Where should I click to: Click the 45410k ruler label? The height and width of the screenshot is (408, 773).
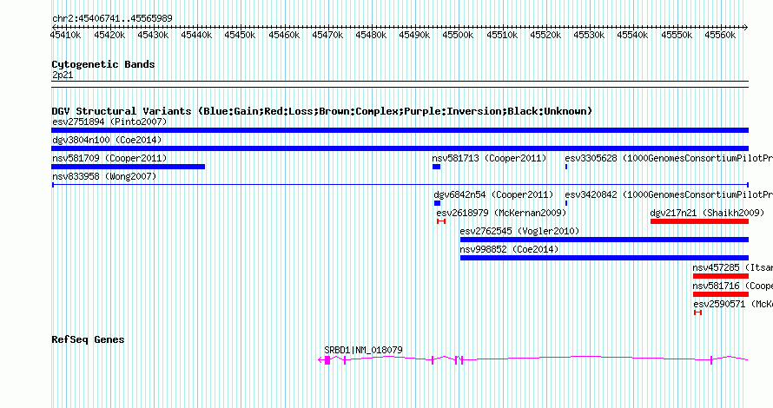point(65,35)
